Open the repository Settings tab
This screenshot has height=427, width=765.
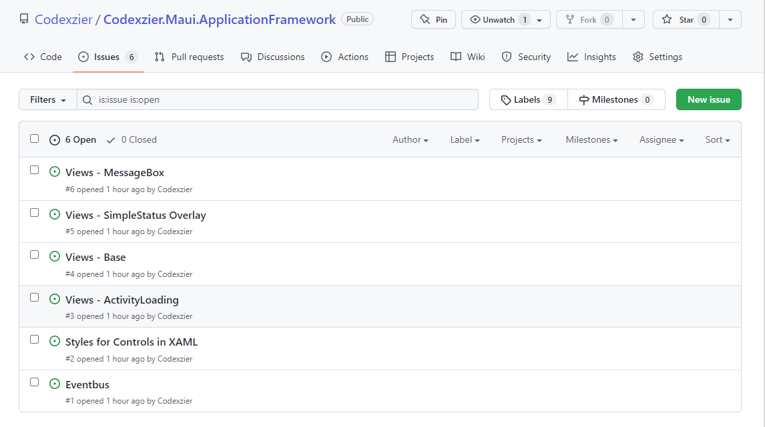tap(658, 57)
